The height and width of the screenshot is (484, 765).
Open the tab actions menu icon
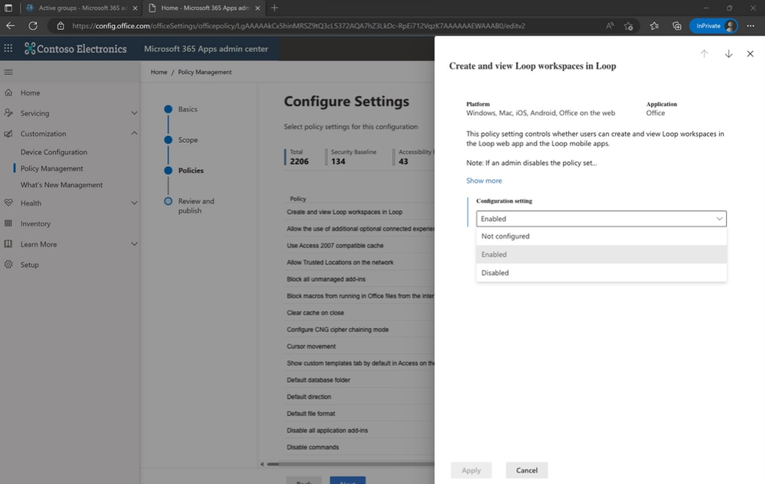pos(8,8)
